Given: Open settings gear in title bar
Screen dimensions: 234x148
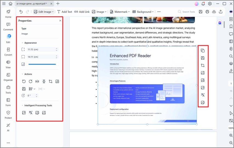Looking at the screenshot, I should (x=210, y=4).
